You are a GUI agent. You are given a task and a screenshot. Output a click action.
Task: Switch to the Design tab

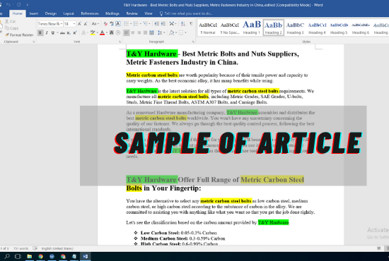click(51, 13)
